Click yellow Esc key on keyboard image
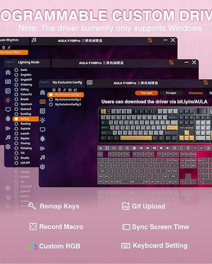Screen dimensions: 212x264 click(x=103, y=111)
